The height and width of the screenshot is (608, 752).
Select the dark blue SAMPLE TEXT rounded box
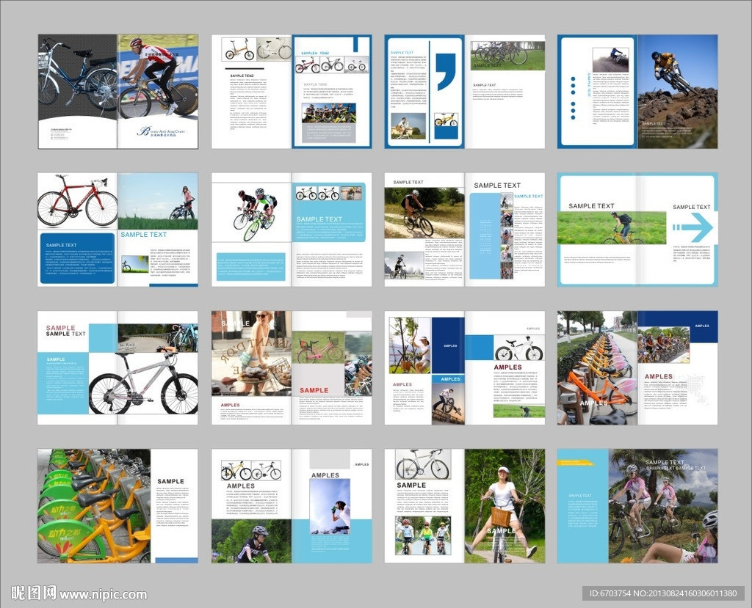(x=76, y=257)
